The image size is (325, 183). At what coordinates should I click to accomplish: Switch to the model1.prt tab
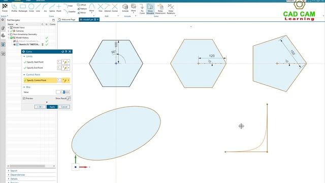coord(89,19)
